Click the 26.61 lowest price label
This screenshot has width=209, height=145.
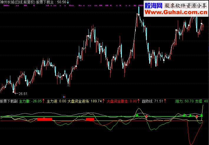point(23,94)
